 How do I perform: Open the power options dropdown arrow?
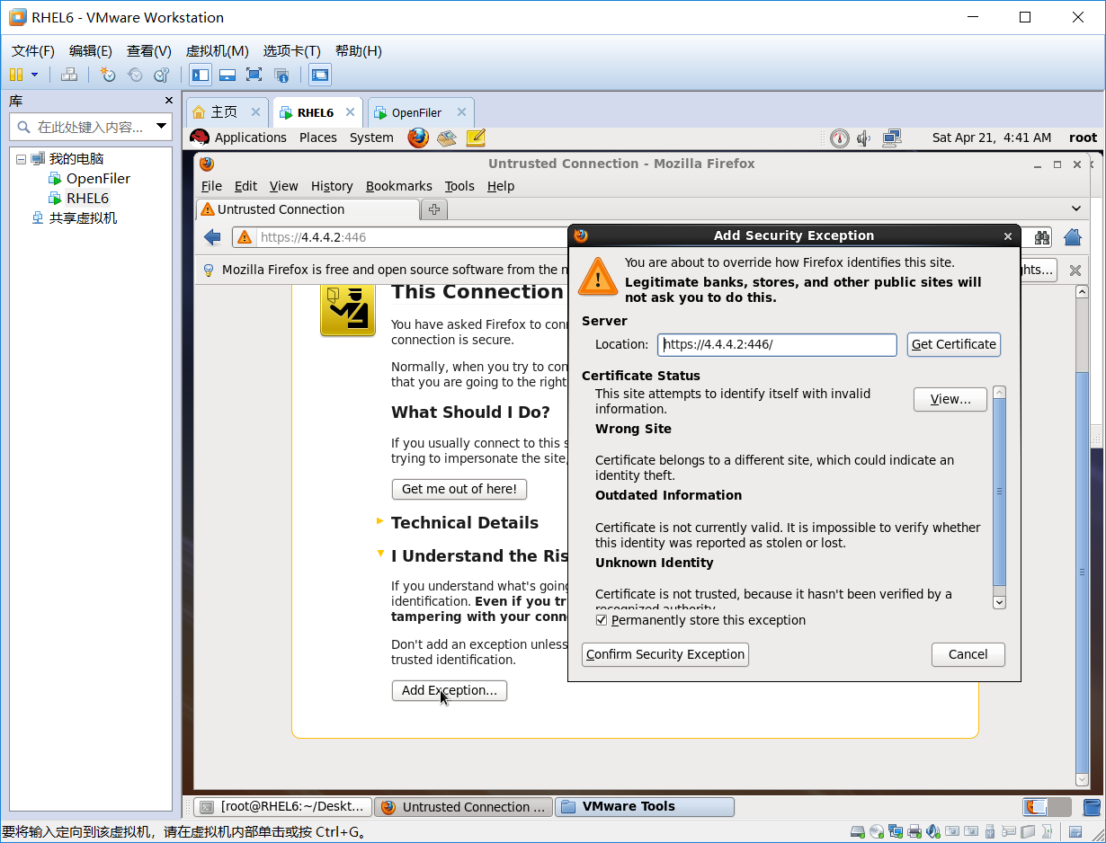[x=35, y=75]
